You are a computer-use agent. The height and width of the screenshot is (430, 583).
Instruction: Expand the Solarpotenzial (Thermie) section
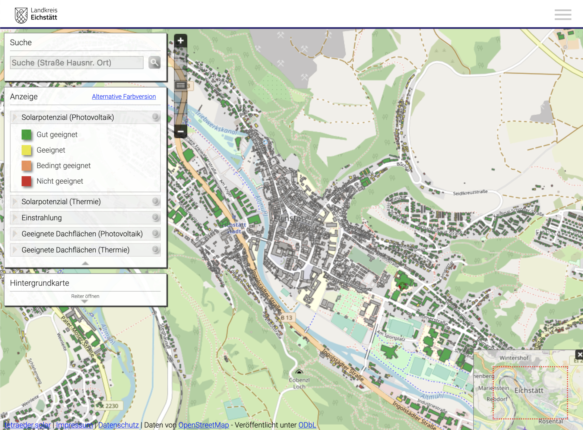tap(61, 202)
